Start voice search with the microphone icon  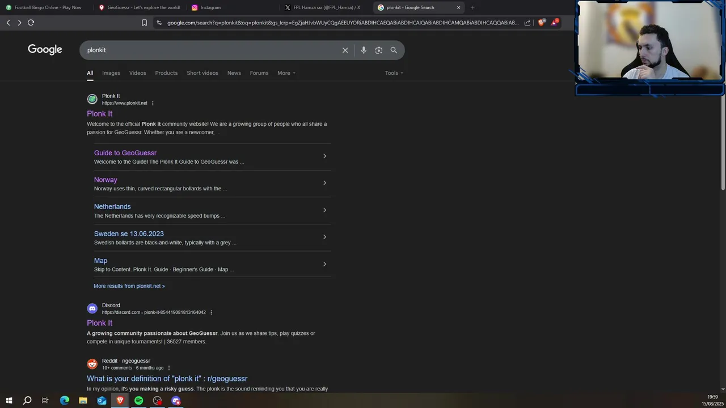coord(364,50)
